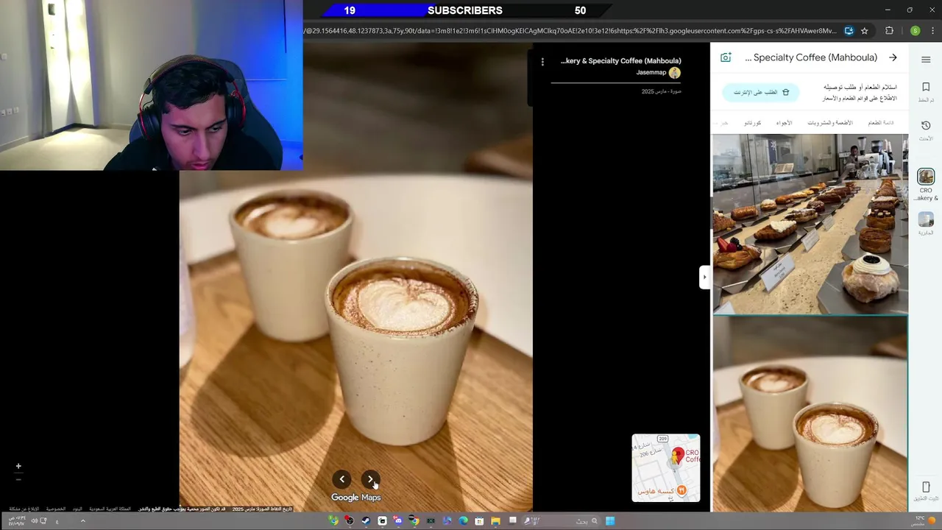Click the Order Online button
The image size is (942, 530).
click(x=761, y=92)
